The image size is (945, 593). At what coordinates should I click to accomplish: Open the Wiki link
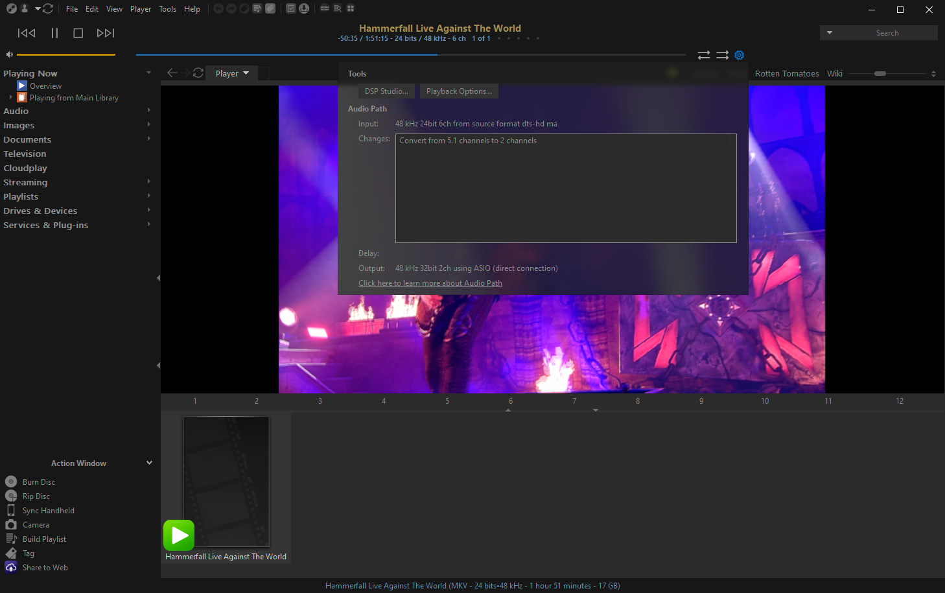[835, 74]
